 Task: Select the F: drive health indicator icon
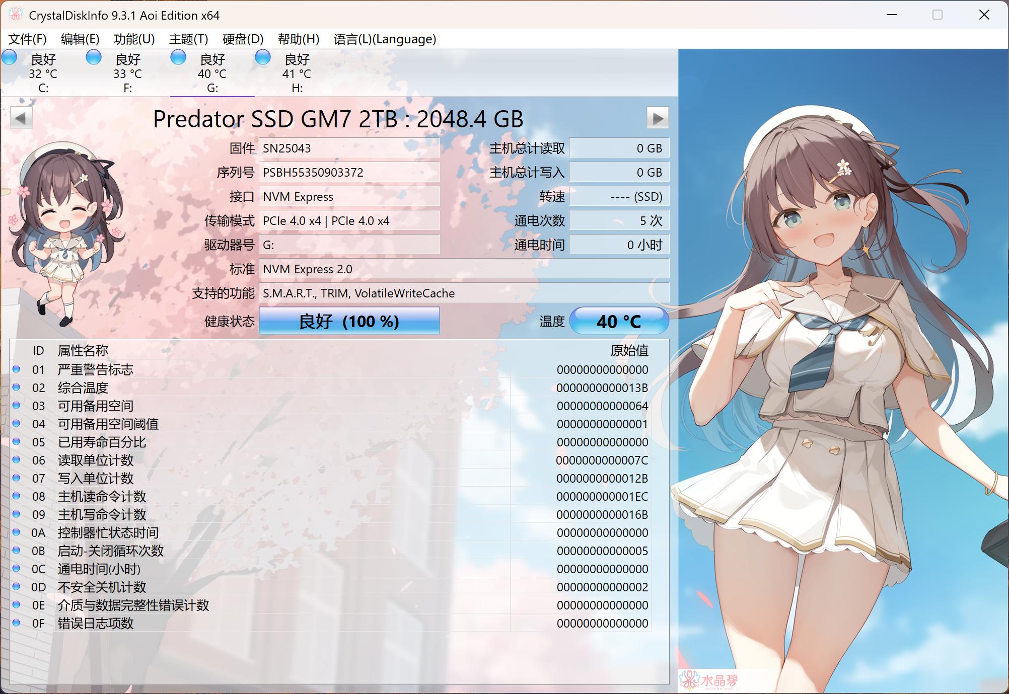pos(93,58)
